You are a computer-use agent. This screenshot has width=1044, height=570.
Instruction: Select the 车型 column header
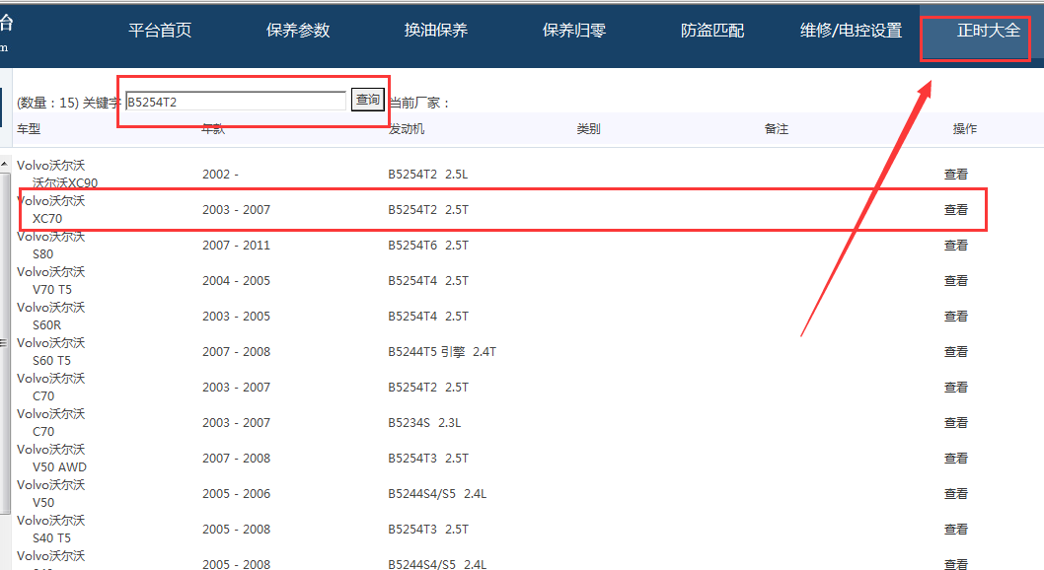pyautogui.click(x=29, y=128)
